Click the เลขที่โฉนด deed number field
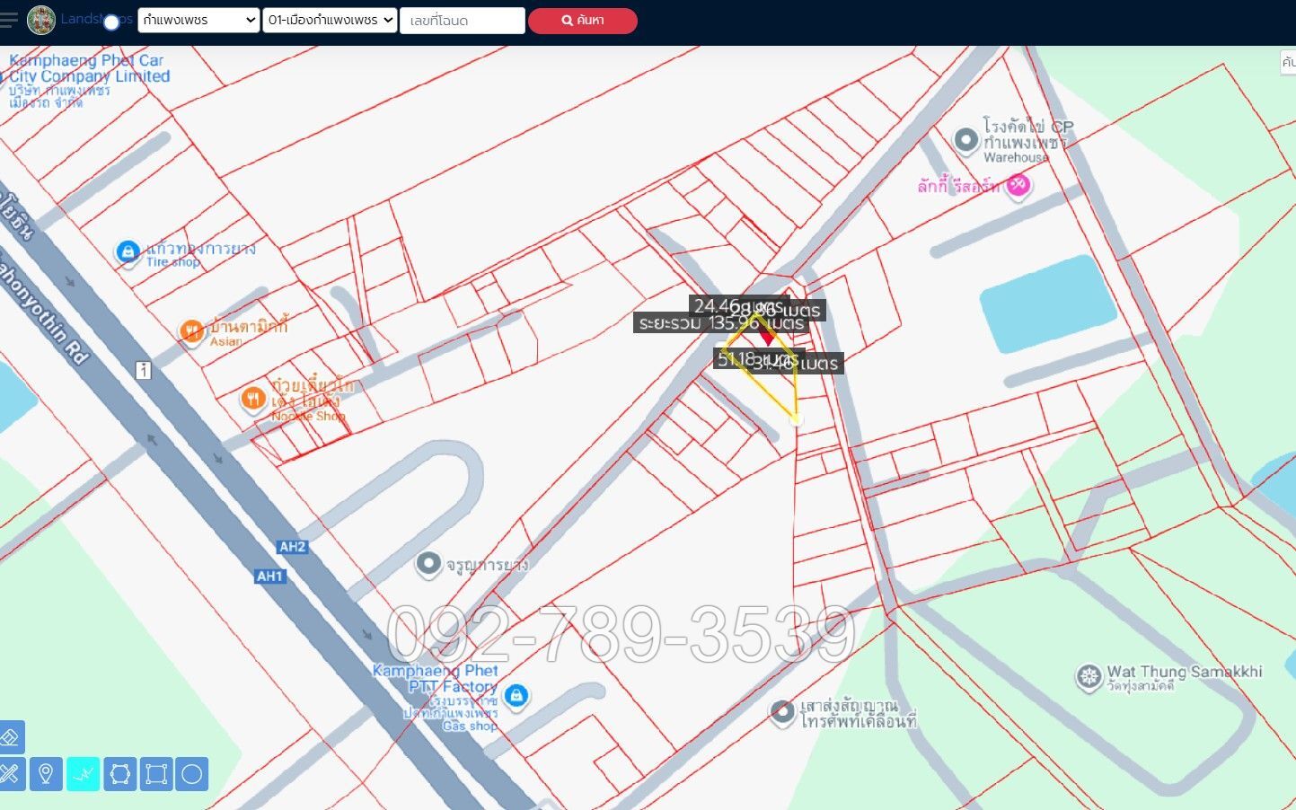The height and width of the screenshot is (810, 1296). coord(462,20)
